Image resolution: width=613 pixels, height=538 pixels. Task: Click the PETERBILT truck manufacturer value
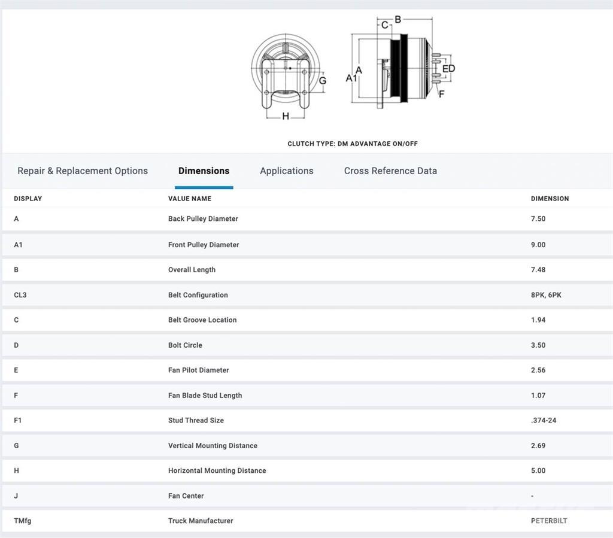548,521
